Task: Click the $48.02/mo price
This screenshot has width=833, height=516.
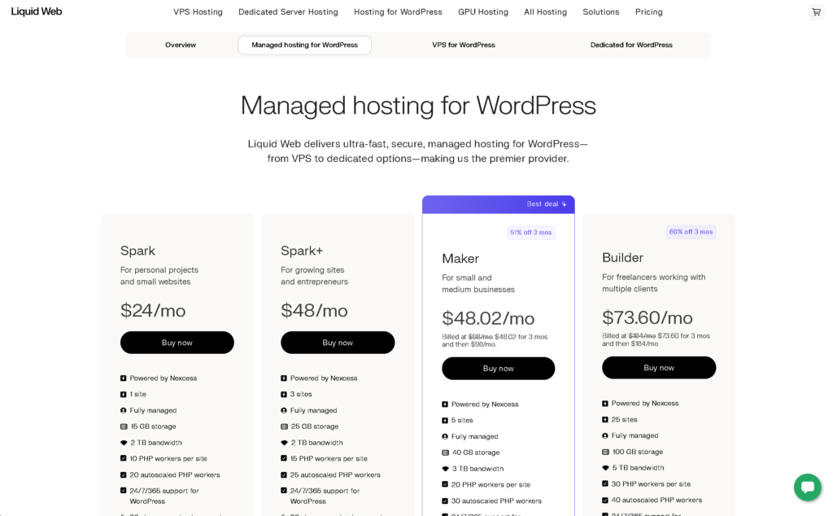Action: tap(488, 318)
